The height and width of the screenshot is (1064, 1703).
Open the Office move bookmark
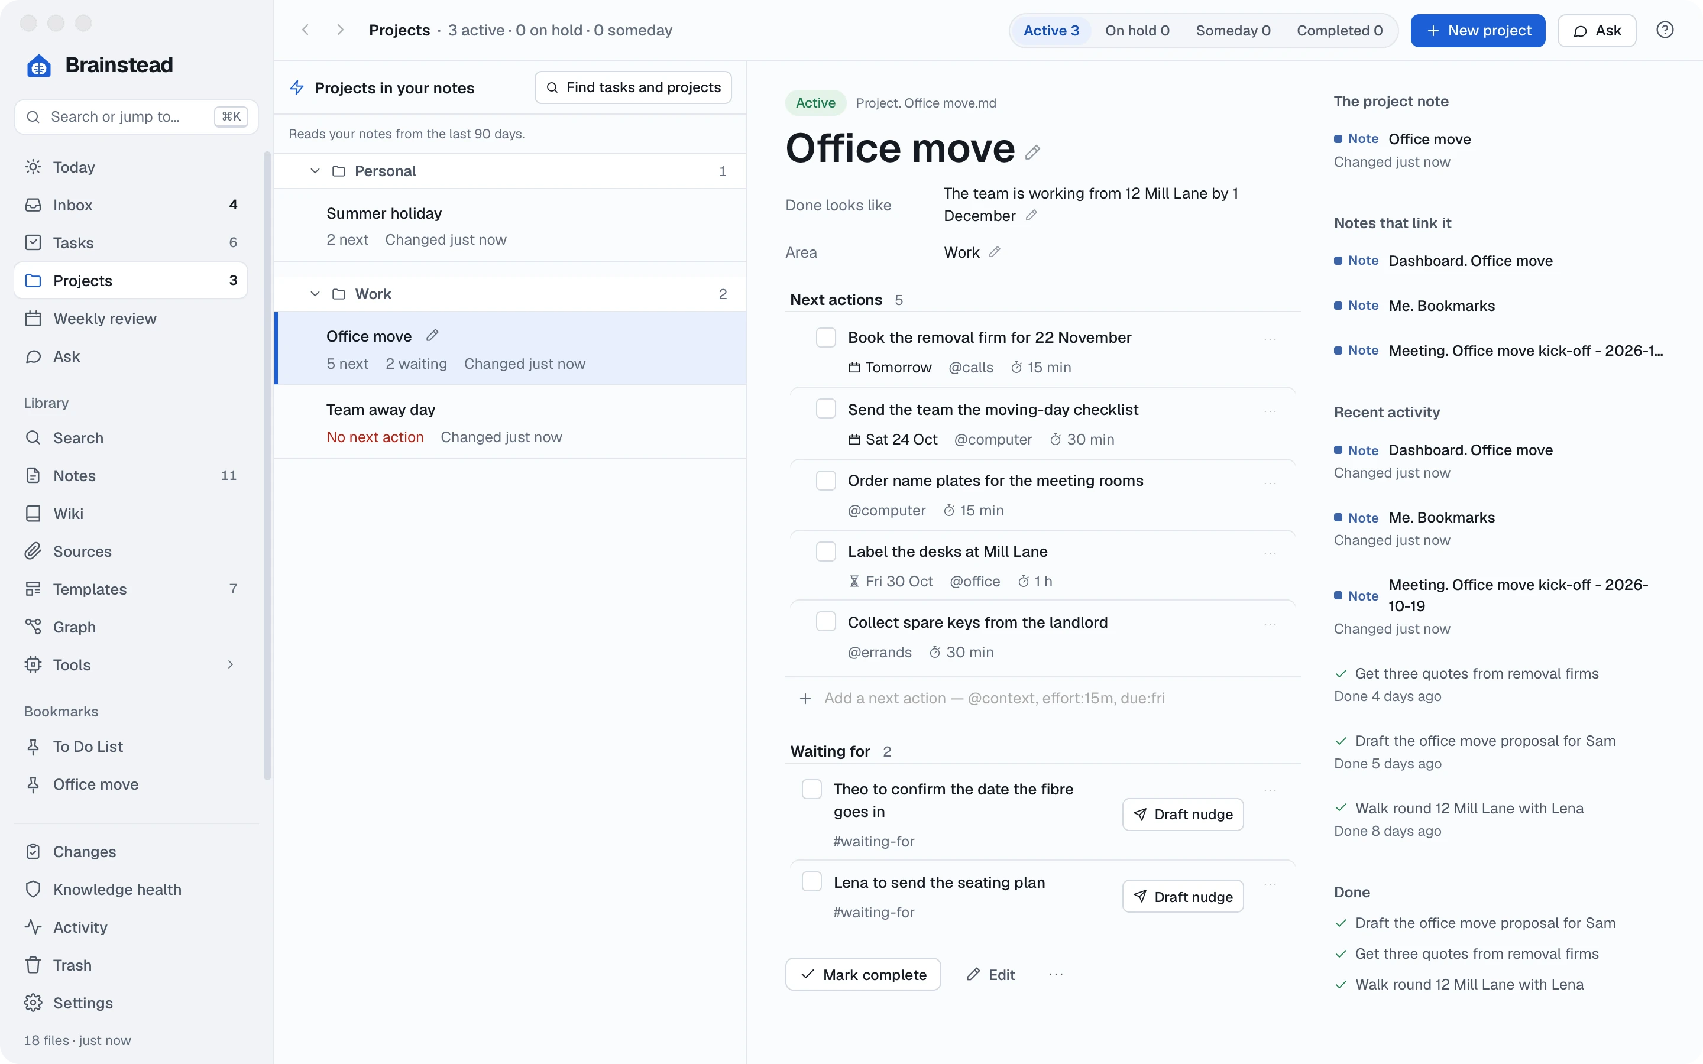(x=131, y=784)
